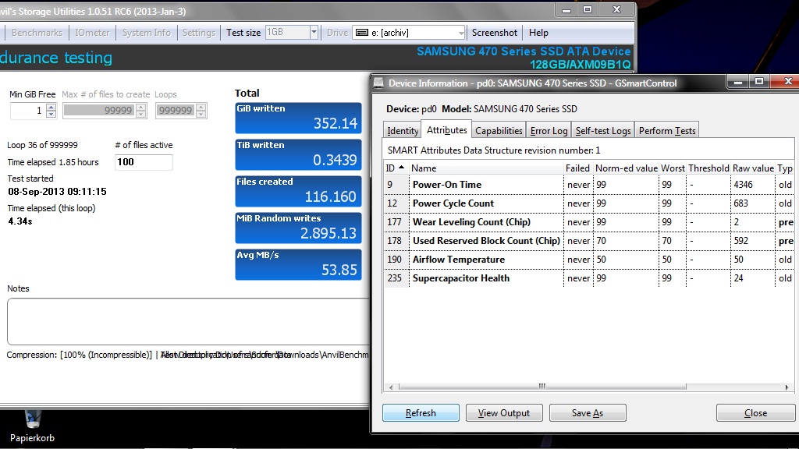Increase the Min GiB Free stepper value
The height and width of the screenshot is (449, 799).
coord(51,107)
